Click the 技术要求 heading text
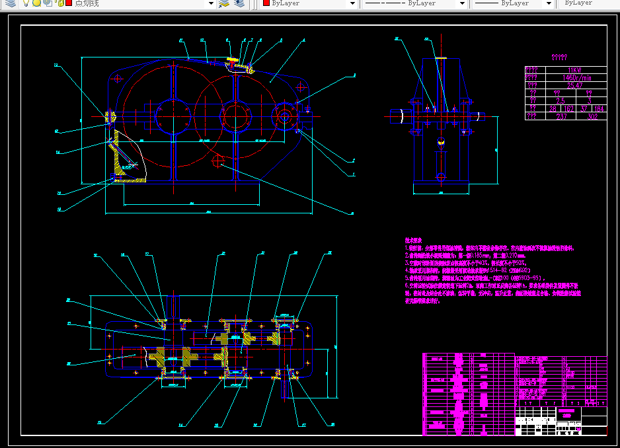The image size is (620, 448). [x=413, y=241]
